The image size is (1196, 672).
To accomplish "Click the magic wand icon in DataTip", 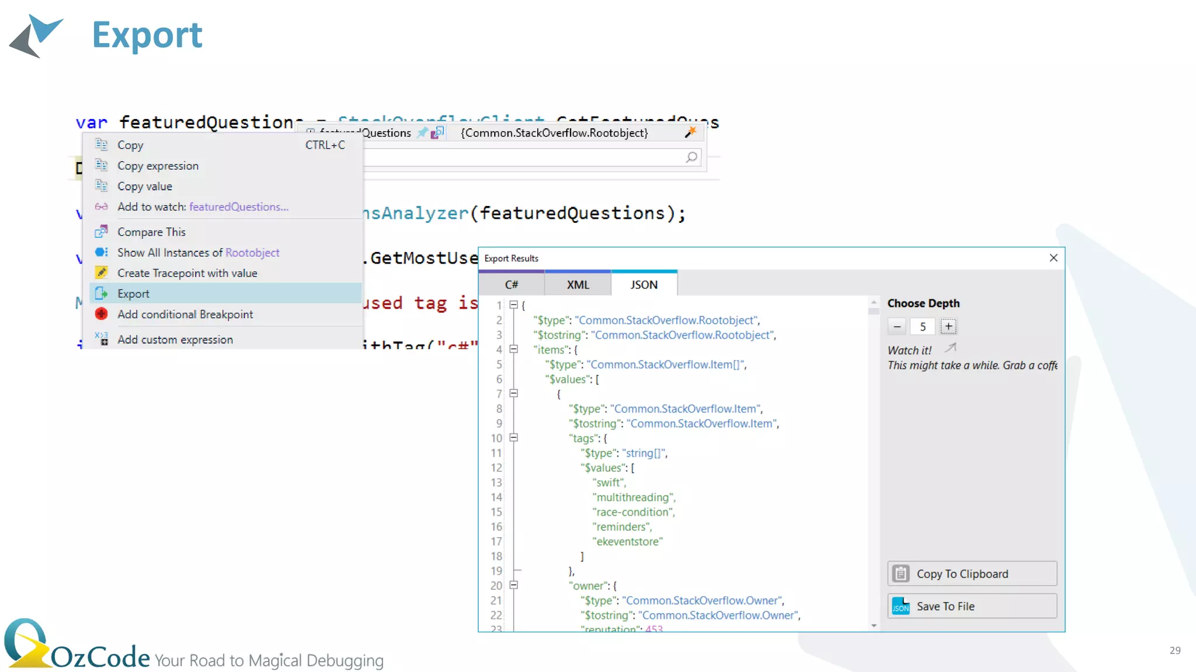I will [x=690, y=132].
